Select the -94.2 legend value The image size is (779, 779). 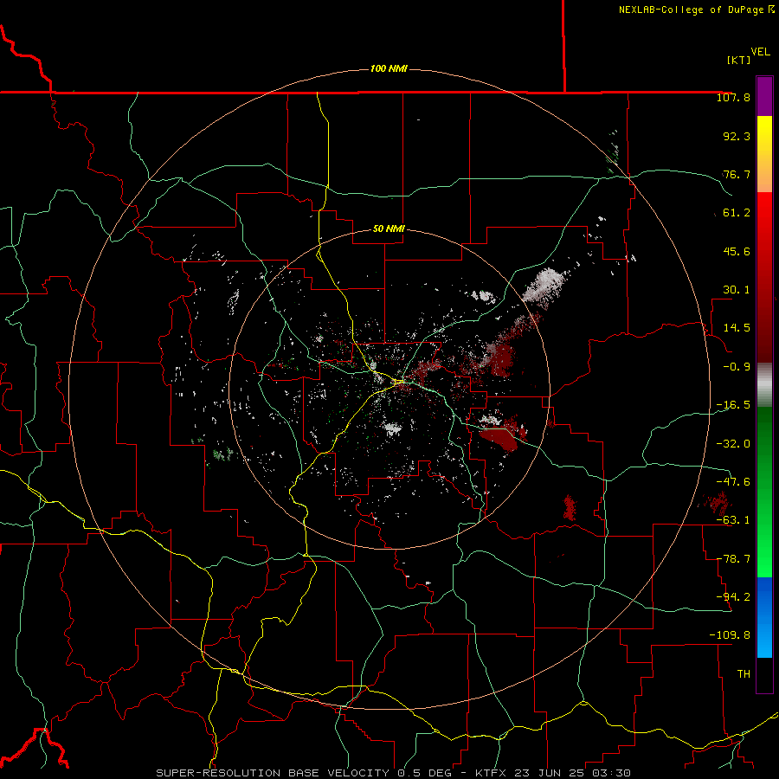pyautogui.click(x=733, y=596)
